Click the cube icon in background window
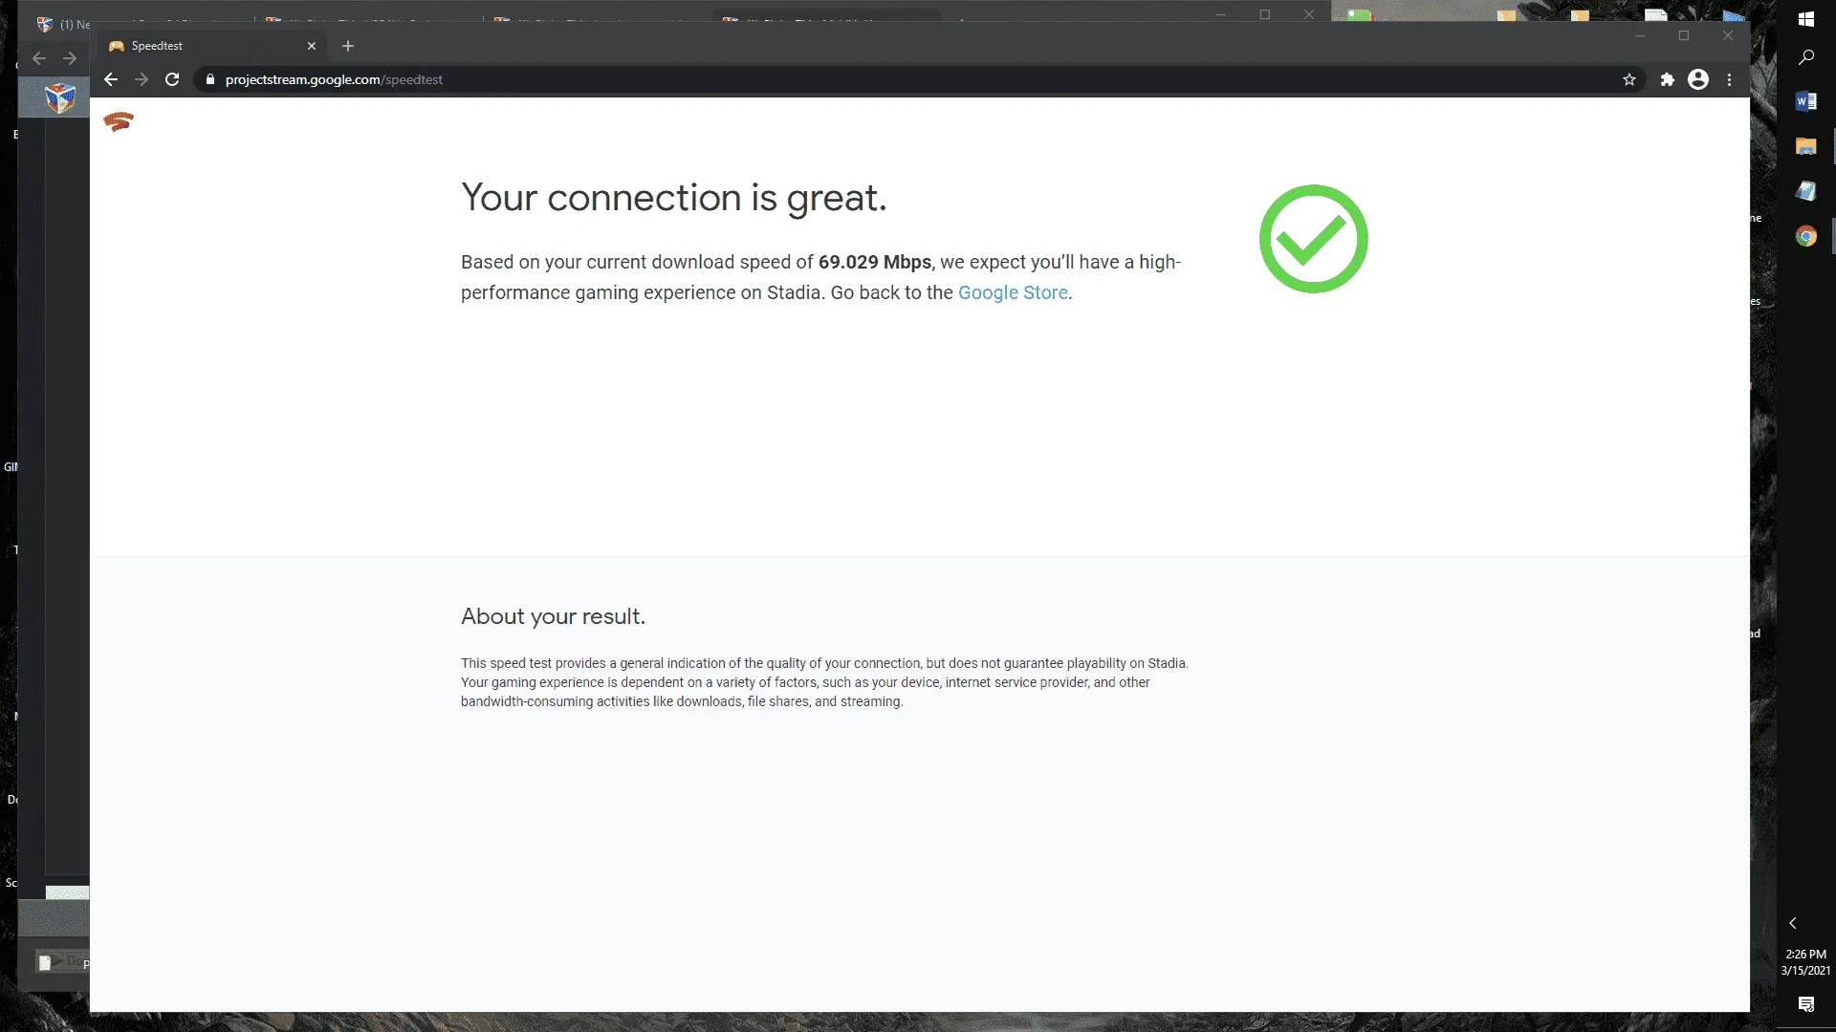 (x=60, y=97)
